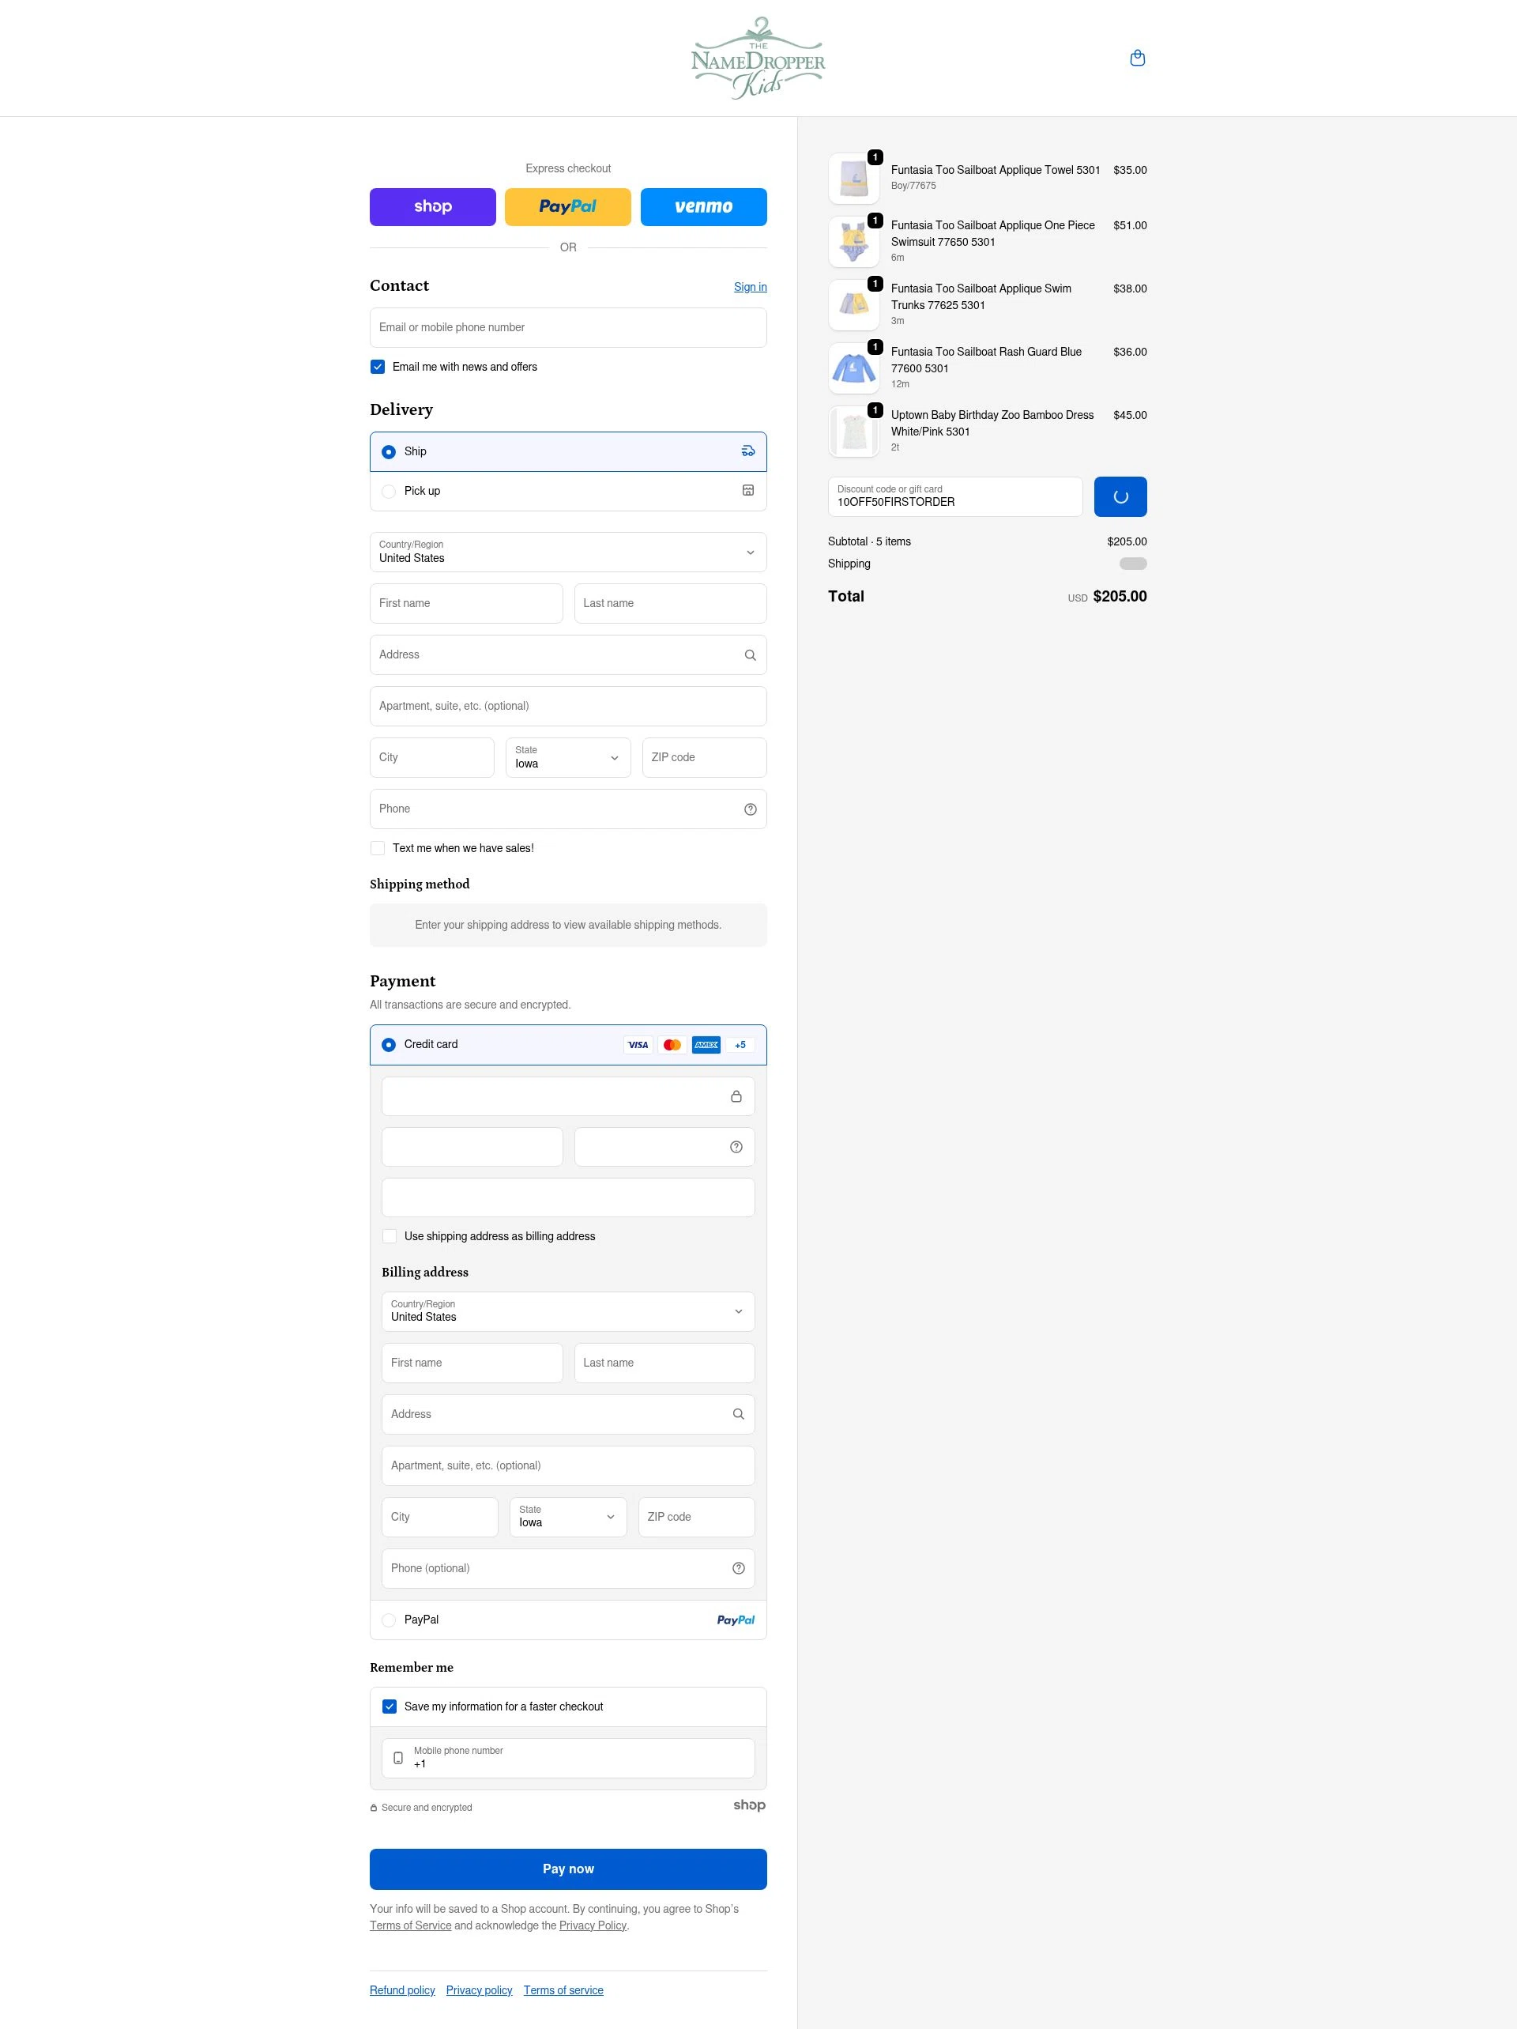Click the address search magnifier icon
The height and width of the screenshot is (2029, 1517).
[x=749, y=655]
